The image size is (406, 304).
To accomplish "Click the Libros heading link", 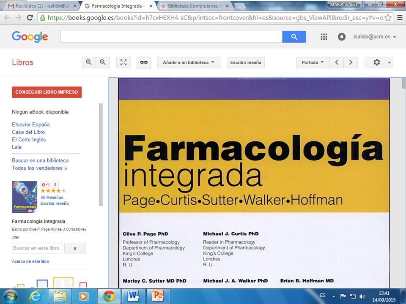I will click(x=22, y=62).
